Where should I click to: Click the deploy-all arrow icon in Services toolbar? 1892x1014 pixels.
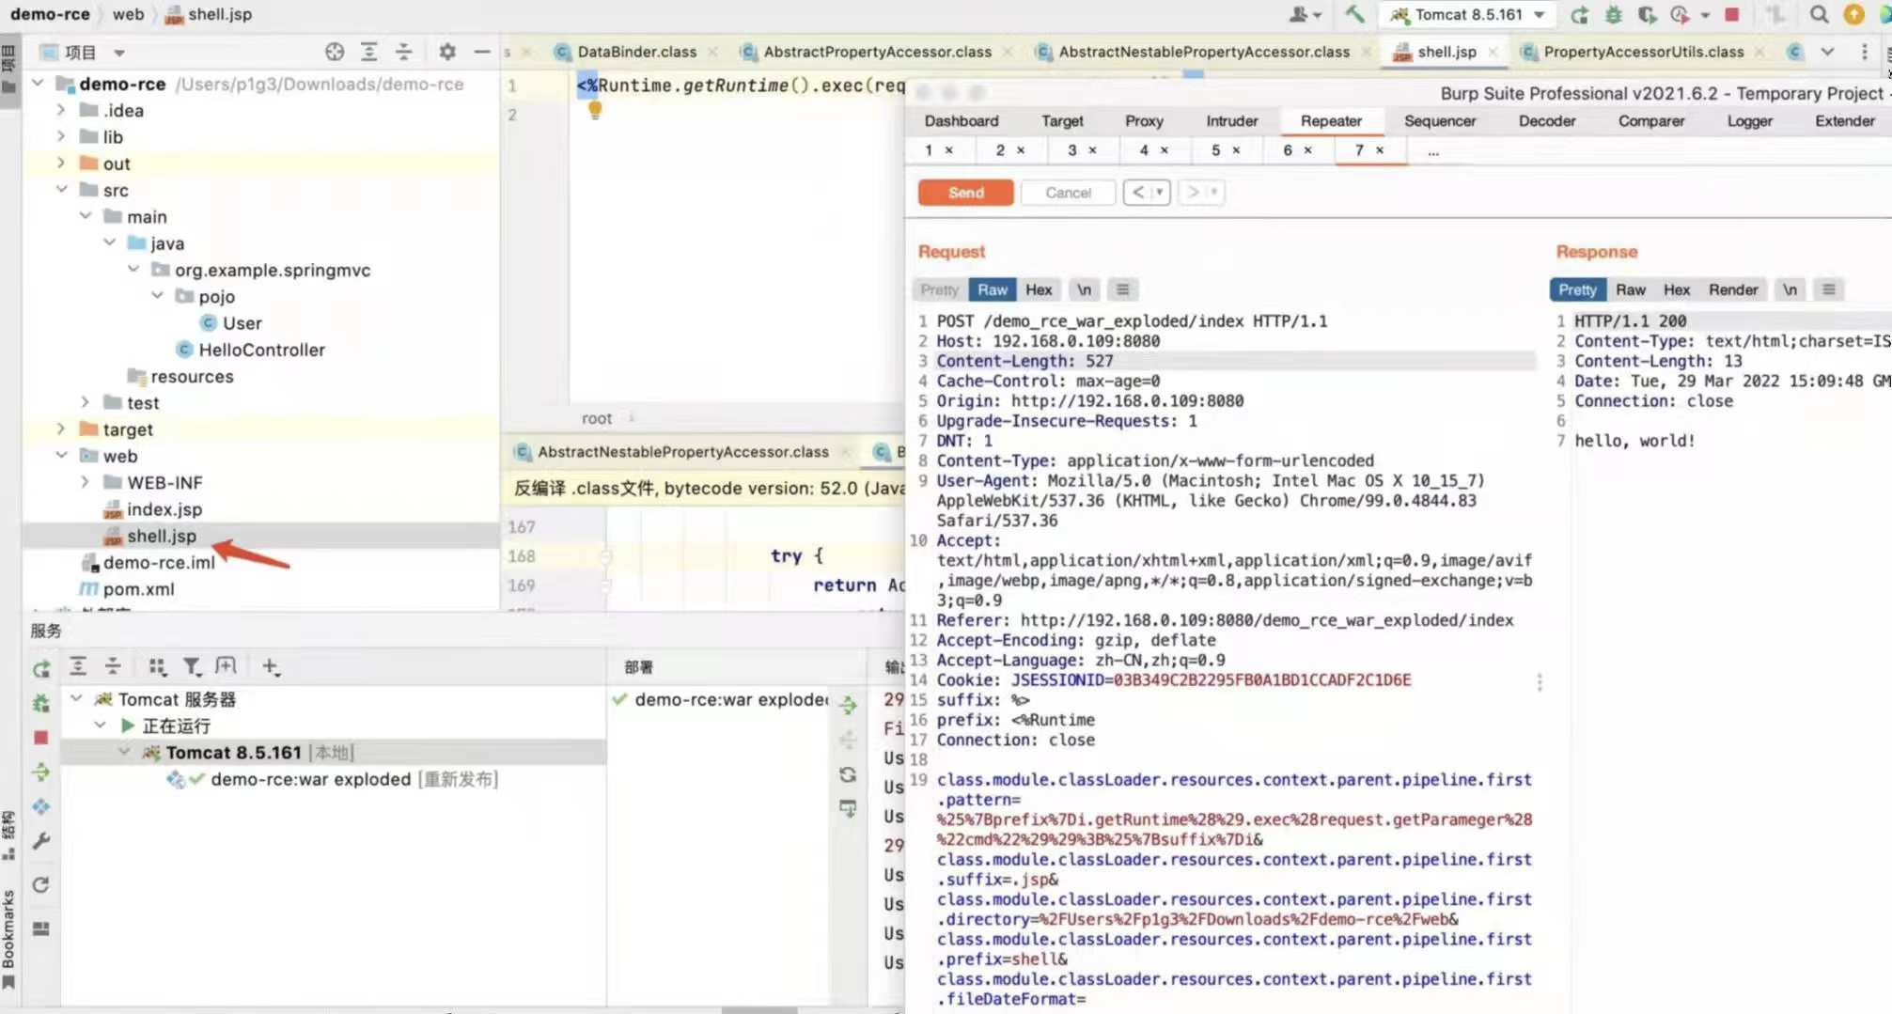[x=40, y=772]
